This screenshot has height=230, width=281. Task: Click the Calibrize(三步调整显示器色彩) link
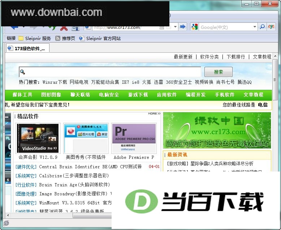74,175
